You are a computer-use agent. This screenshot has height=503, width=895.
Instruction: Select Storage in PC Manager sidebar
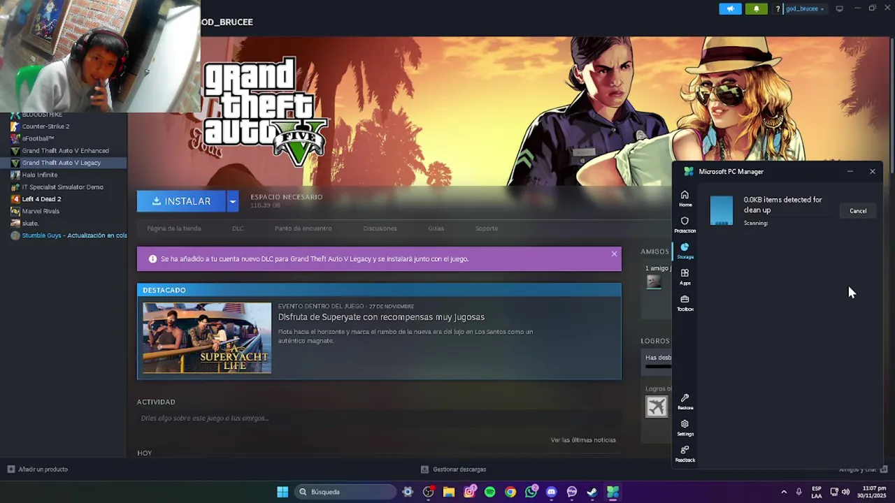(685, 251)
